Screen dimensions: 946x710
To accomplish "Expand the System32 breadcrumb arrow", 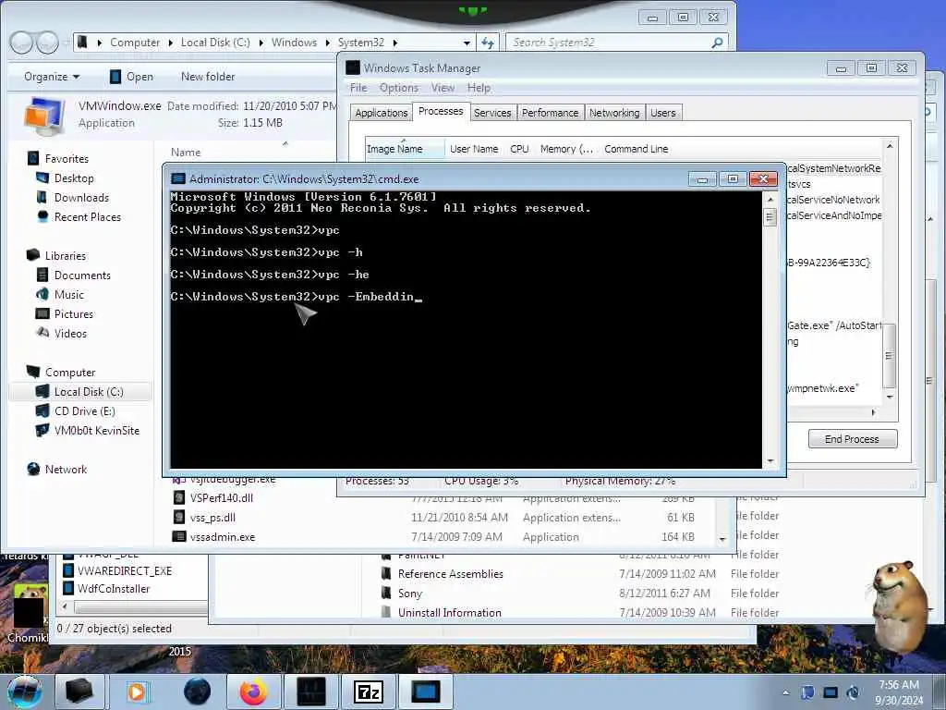I will click(x=395, y=43).
